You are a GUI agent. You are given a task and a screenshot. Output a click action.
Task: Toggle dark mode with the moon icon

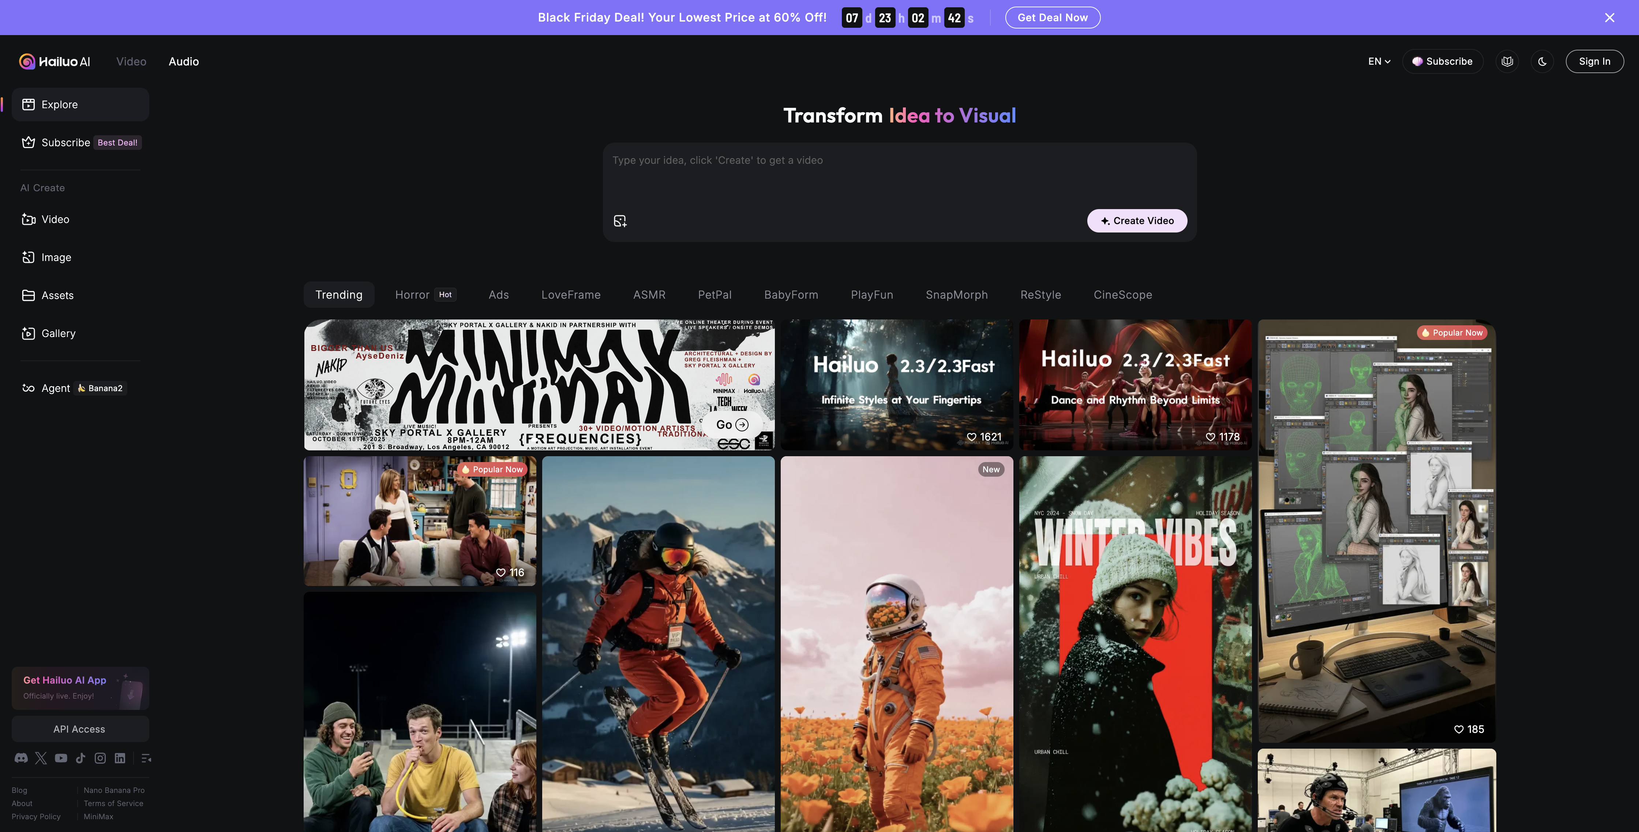click(1542, 62)
